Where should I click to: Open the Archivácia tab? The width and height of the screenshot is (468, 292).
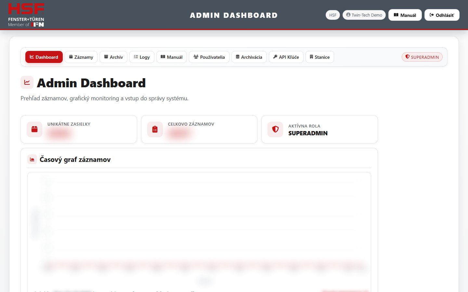tap(249, 57)
